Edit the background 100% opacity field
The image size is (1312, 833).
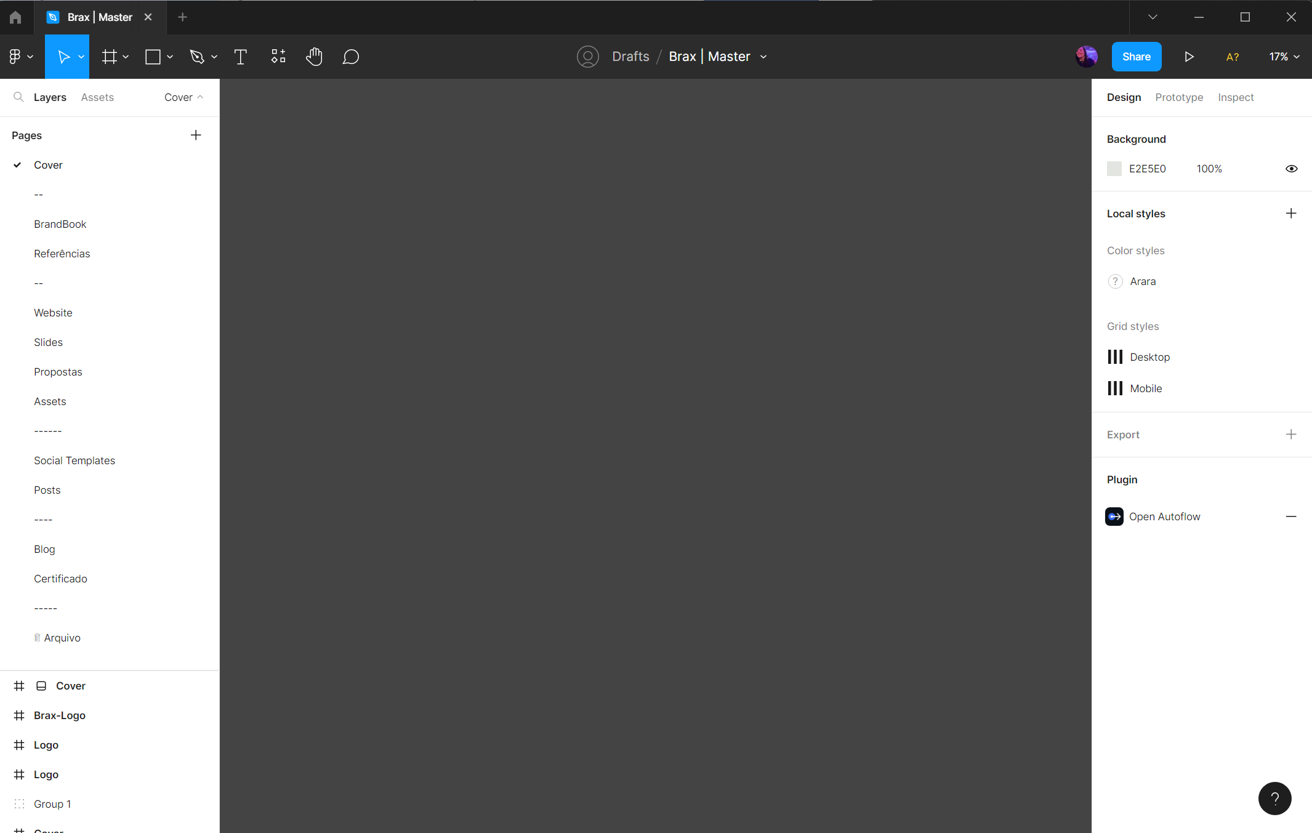point(1209,169)
